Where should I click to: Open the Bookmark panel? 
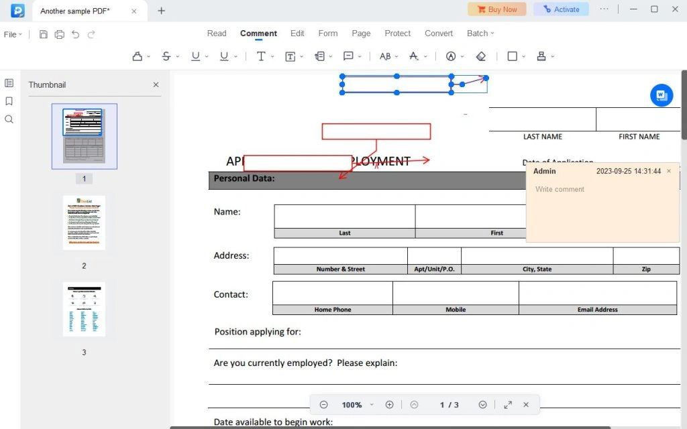[9, 101]
